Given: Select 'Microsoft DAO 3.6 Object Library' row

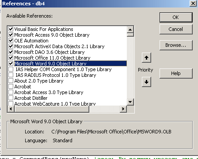Looking at the screenshot, I should pos(49,52).
